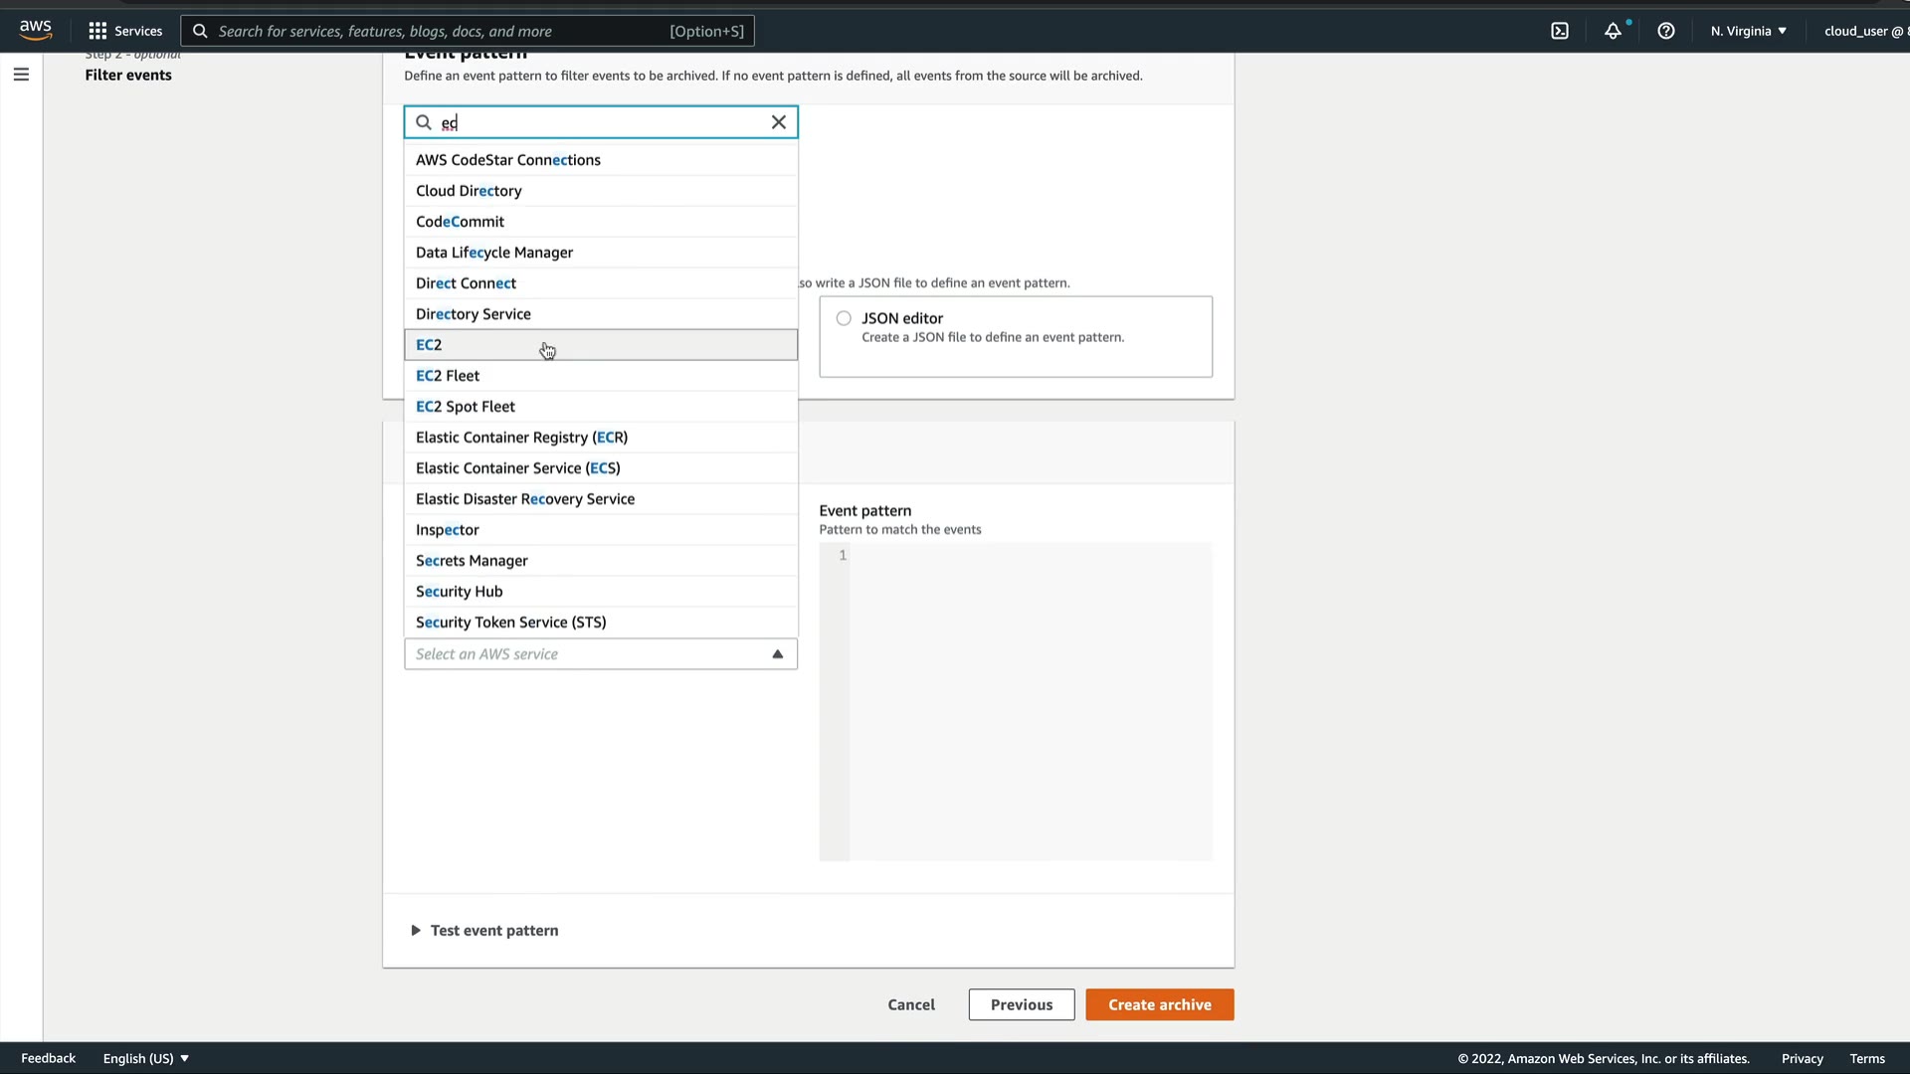Screen dimensions: 1910x1074
Task: Open the N. Virginia region selector
Action: (x=1748, y=31)
